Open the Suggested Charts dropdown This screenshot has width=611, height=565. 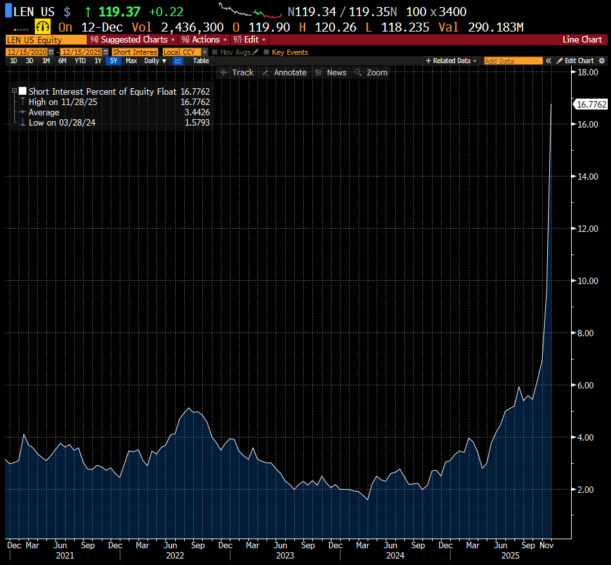tap(133, 40)
